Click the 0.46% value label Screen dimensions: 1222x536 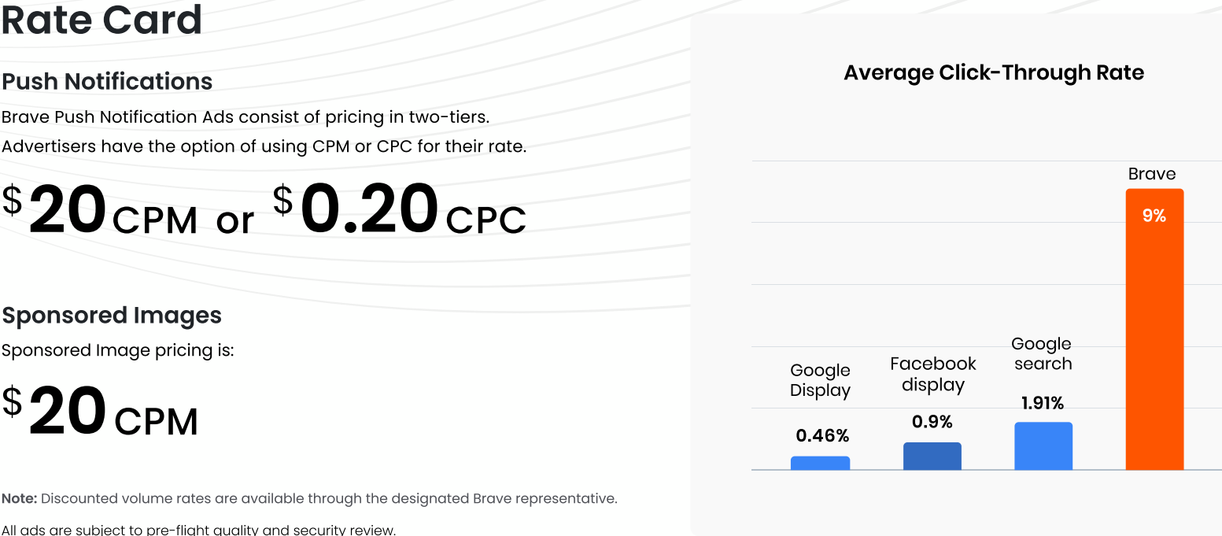click(822, 435)
